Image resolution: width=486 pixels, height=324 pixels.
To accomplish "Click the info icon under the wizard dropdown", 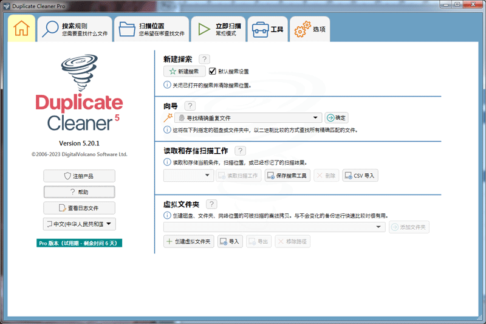I will (167, 129).
